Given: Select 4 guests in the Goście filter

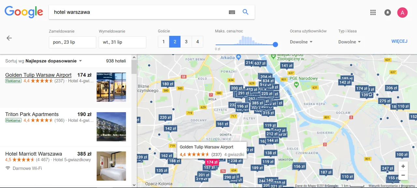Looking at the screenshot, I should click(197, 41).
